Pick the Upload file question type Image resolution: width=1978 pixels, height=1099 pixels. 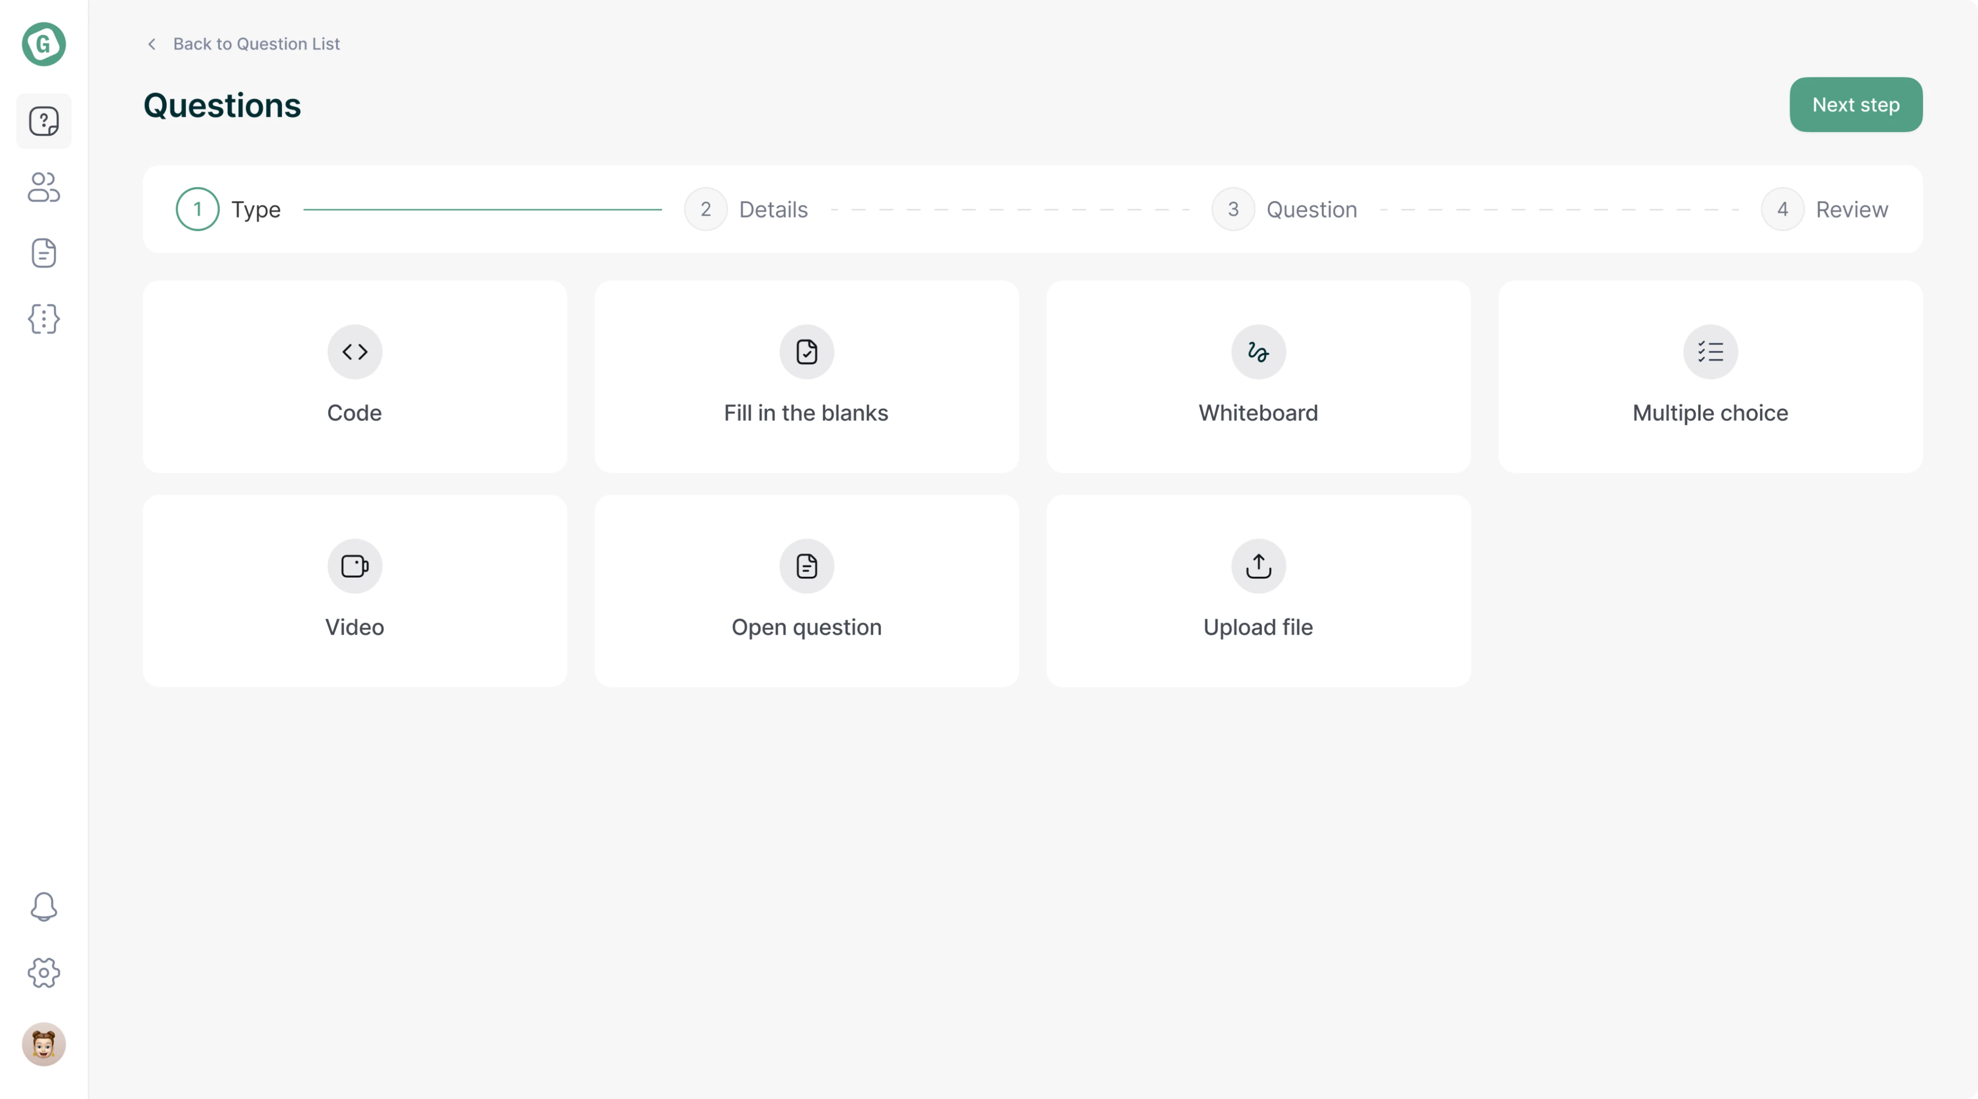pos(1258,591)
